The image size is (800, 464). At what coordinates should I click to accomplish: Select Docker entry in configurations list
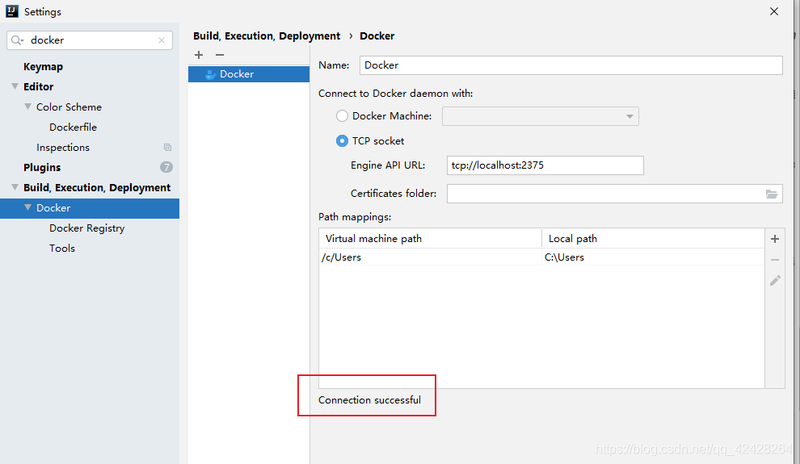click(x=249, y=74)
